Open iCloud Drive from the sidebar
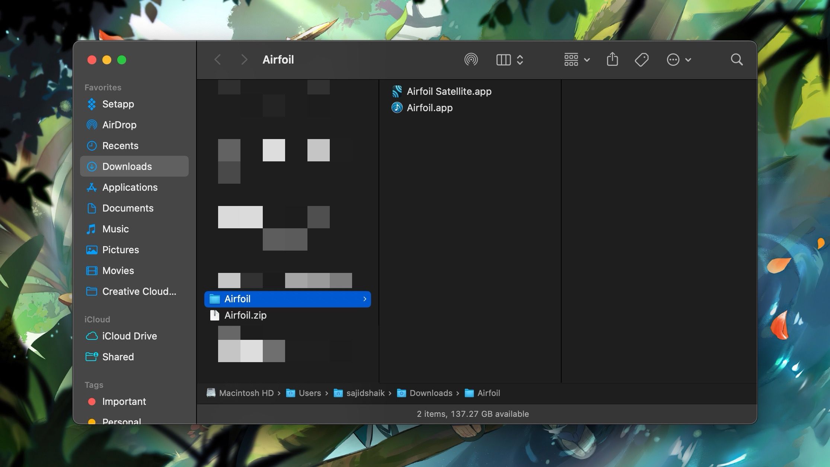 click(x=129, y=336)
